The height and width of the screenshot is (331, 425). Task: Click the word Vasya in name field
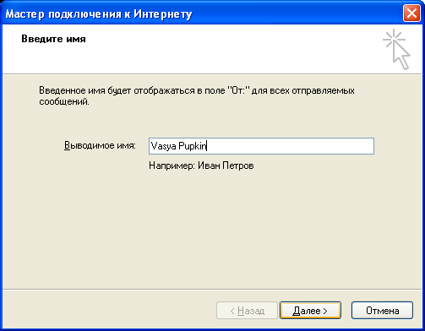coord(164,146)
